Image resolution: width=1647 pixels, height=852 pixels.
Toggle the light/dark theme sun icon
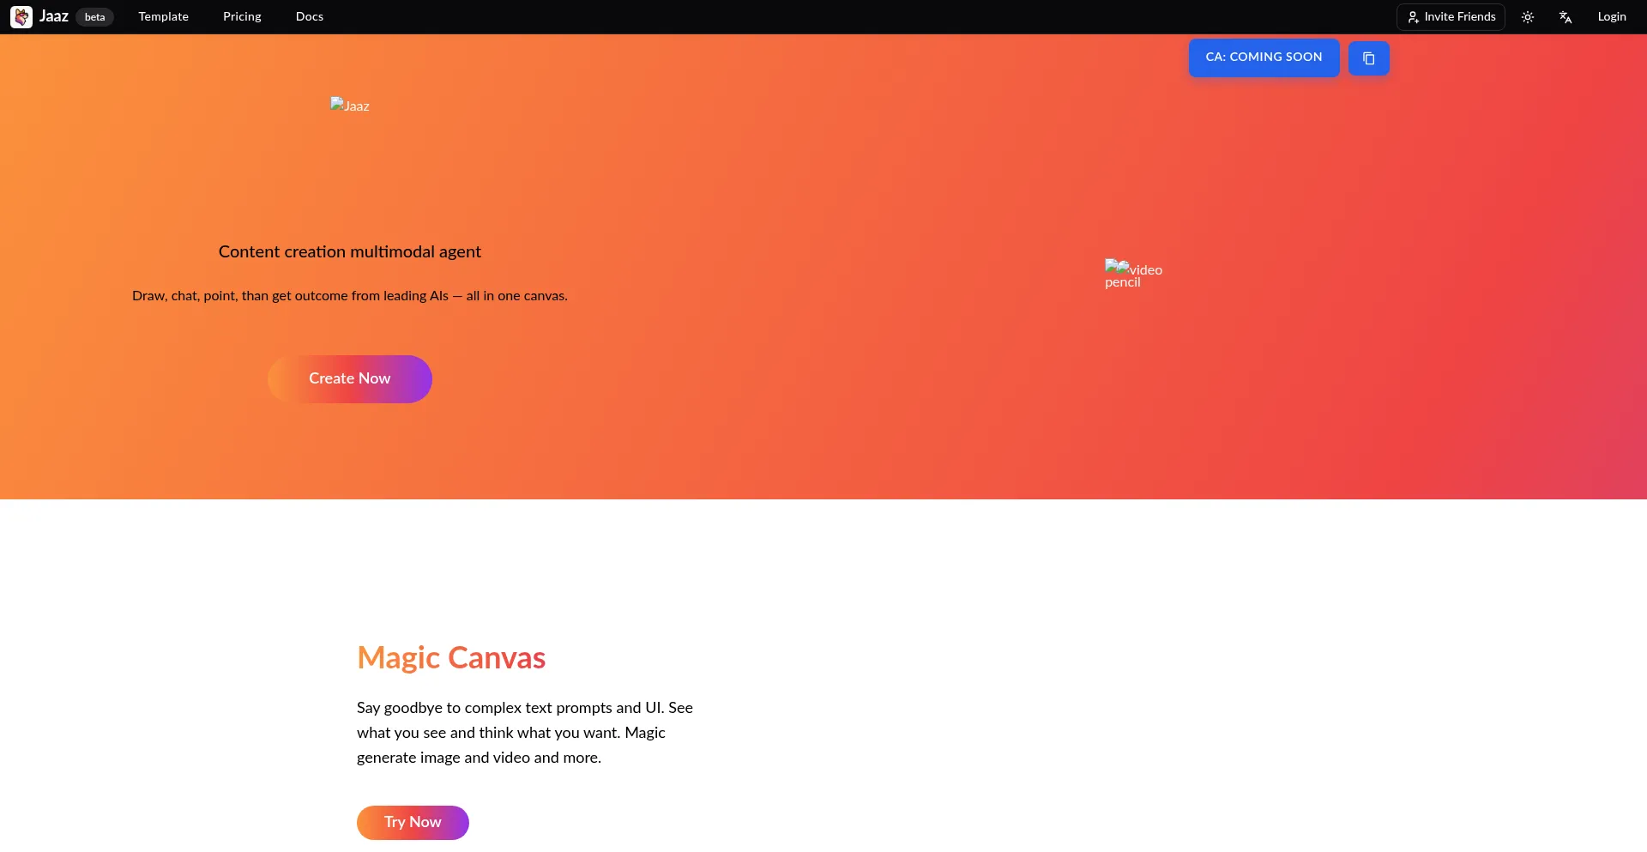tap(1527, 17)
